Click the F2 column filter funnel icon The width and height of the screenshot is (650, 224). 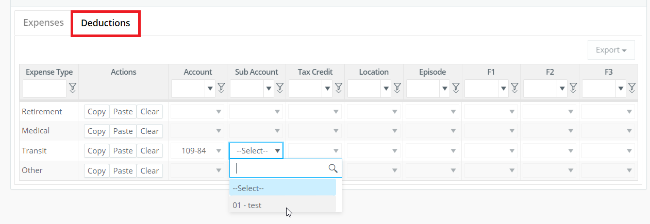coord(573,88)
